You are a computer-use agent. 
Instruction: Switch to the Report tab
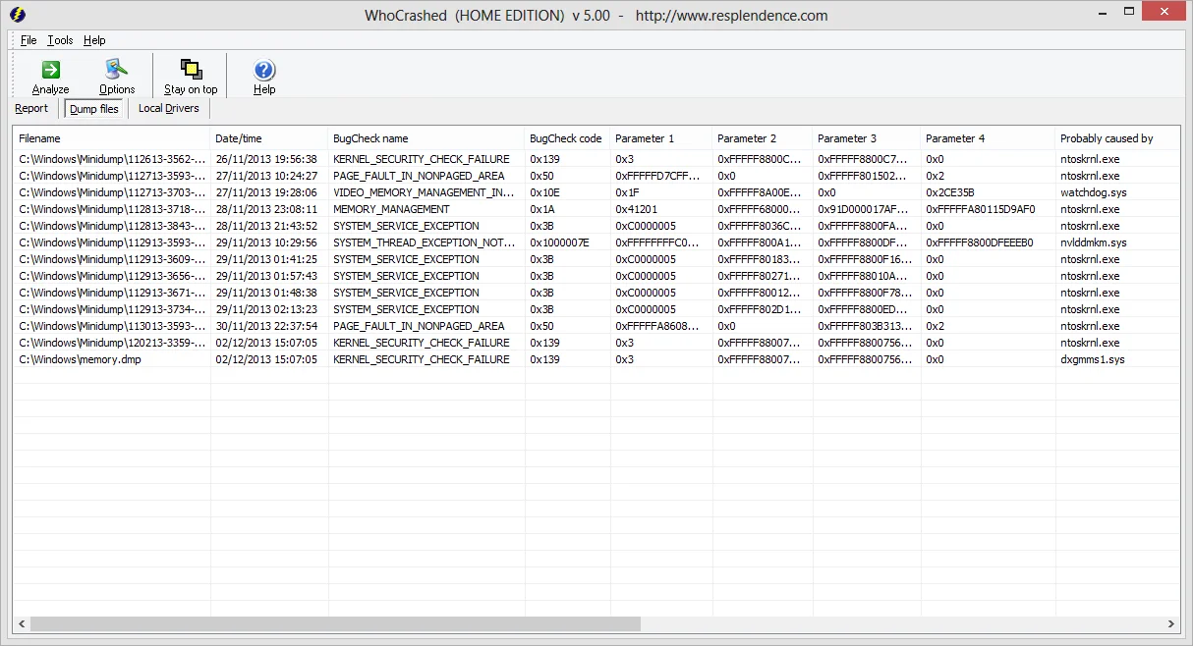[x=31, y=108]
